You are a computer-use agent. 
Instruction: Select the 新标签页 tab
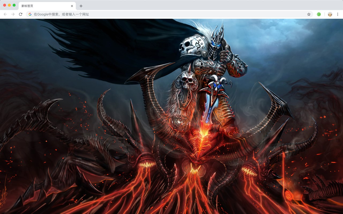pos(47,6)
